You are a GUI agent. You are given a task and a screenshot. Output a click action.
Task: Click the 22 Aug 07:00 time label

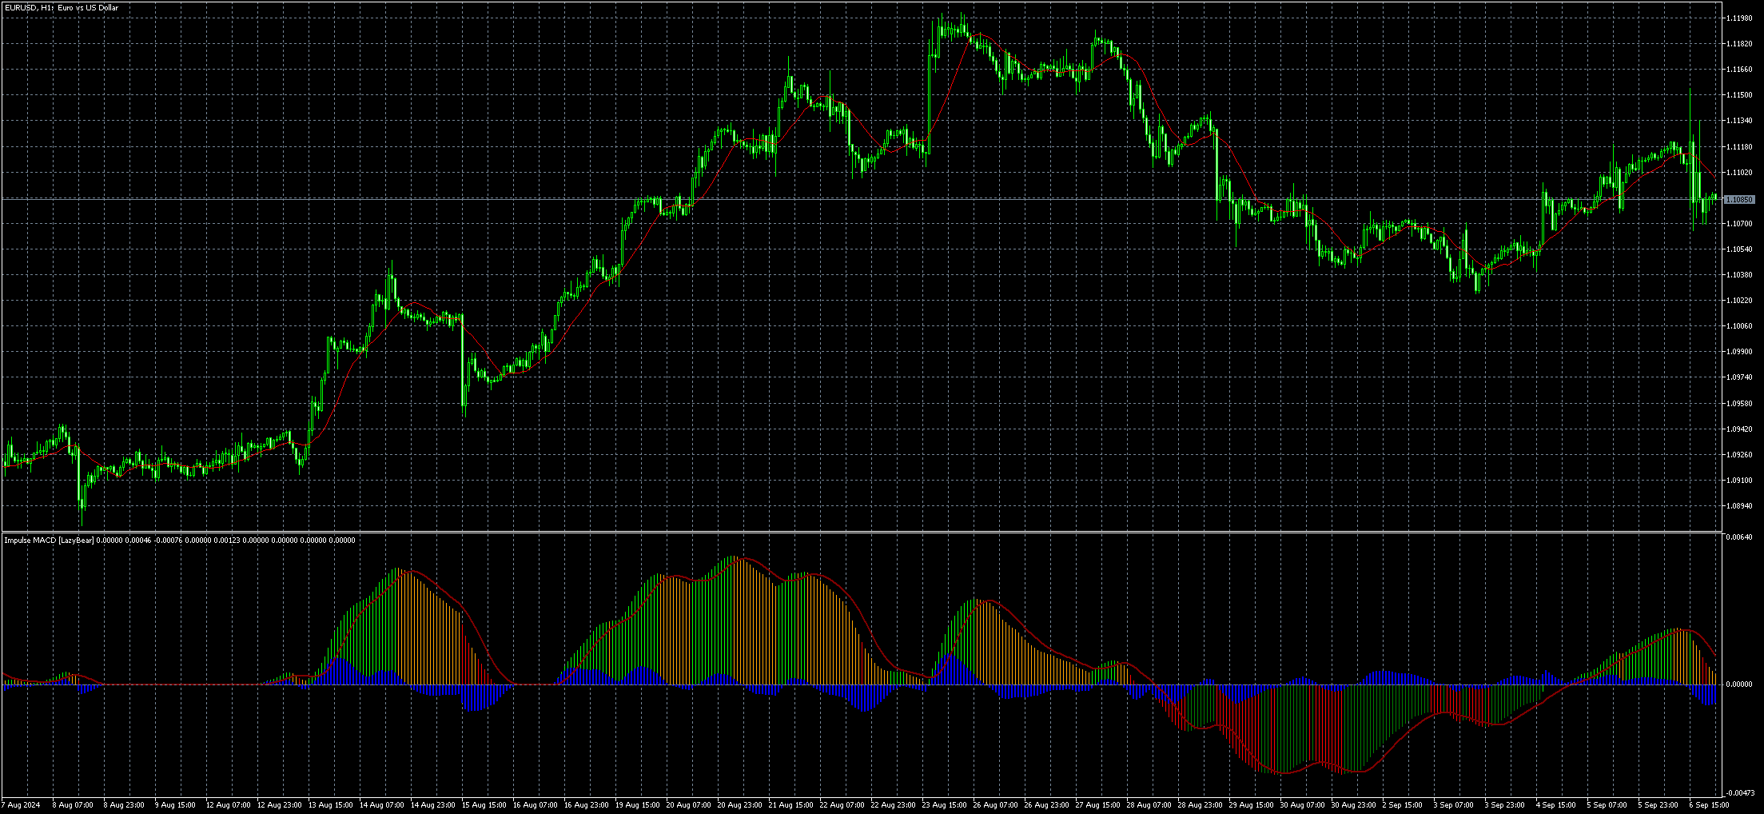[842, 805]
